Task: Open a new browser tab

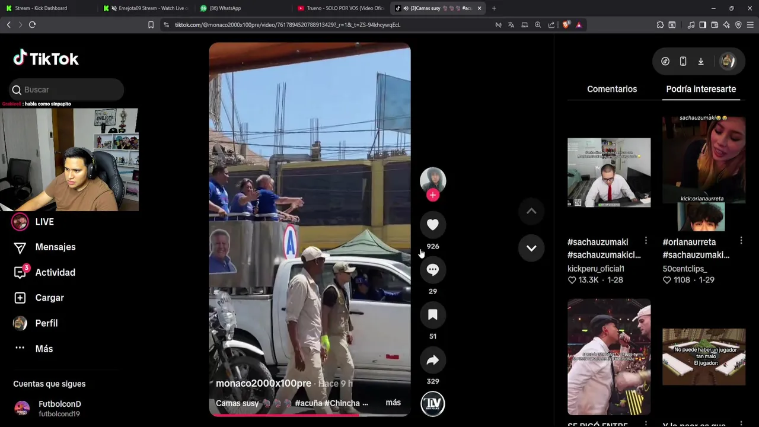Action: pos(494,8)
